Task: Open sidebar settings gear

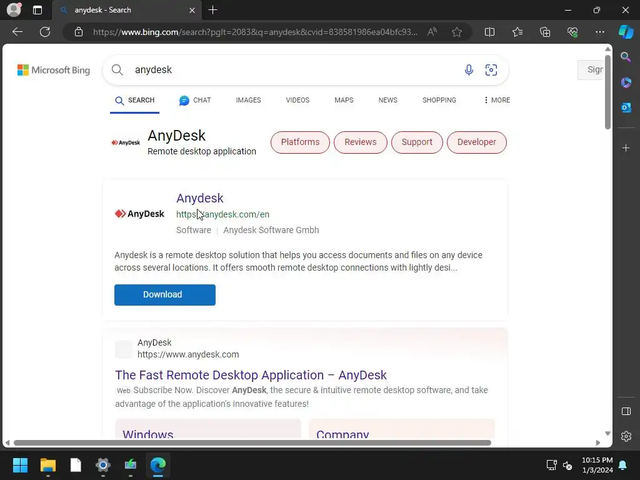Action: click(x=626, y=436)
